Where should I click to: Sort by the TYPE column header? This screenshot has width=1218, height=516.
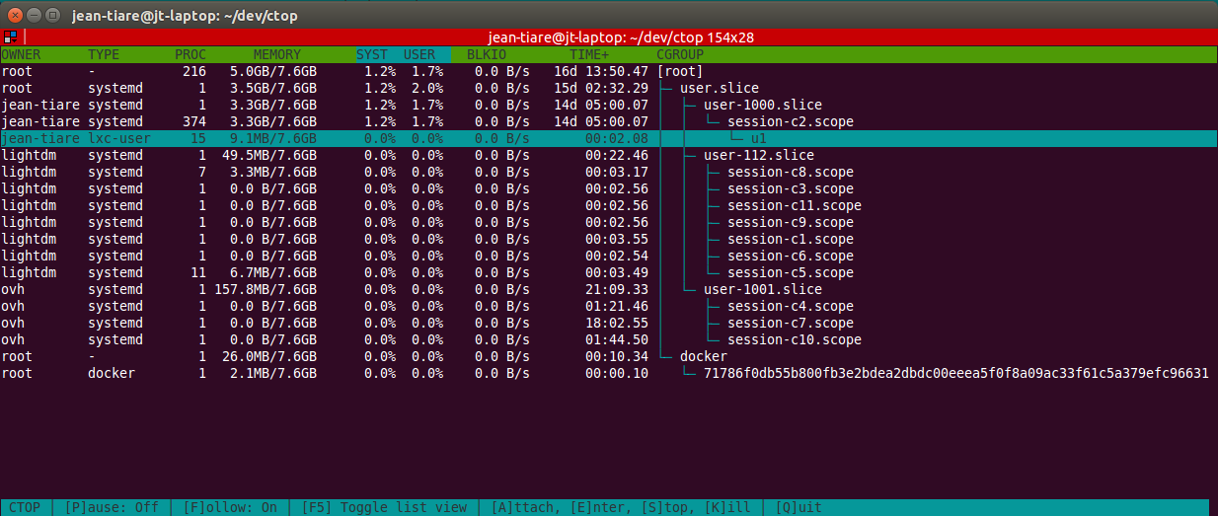point(104,54)
